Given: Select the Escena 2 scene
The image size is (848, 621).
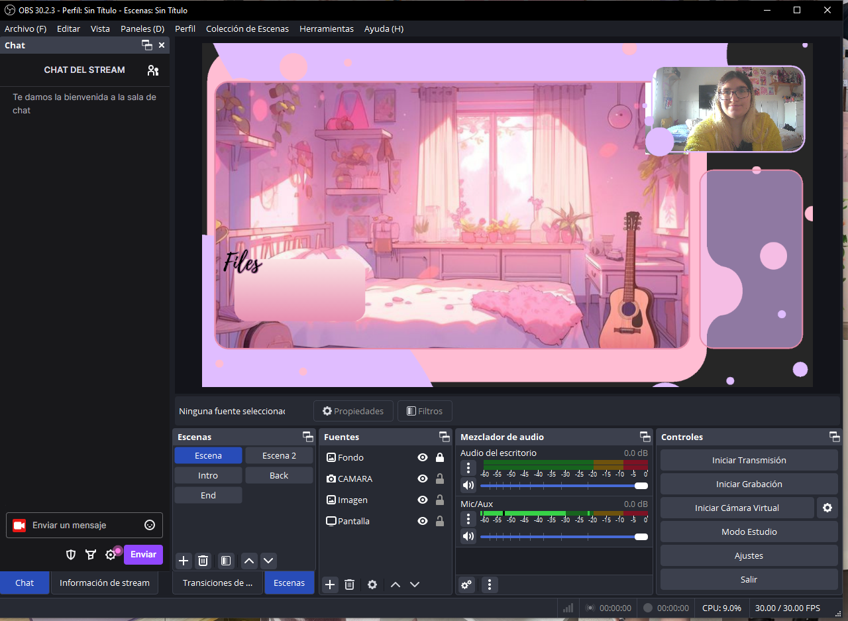Looking at the screenshot, I should coord(279,455).
